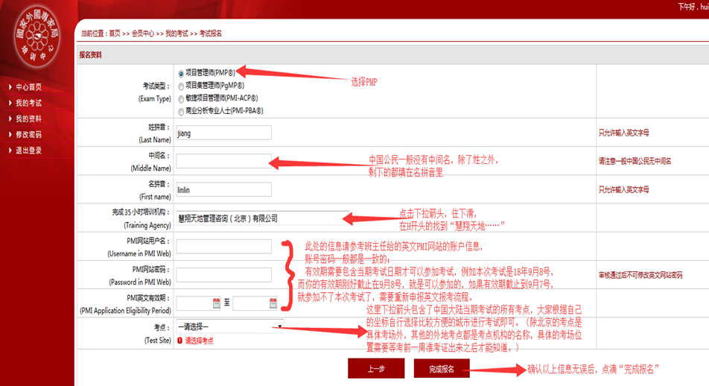This screenshot has width=709, height=386.
Task: Click the 上一步 button
Action: point(376,369)
